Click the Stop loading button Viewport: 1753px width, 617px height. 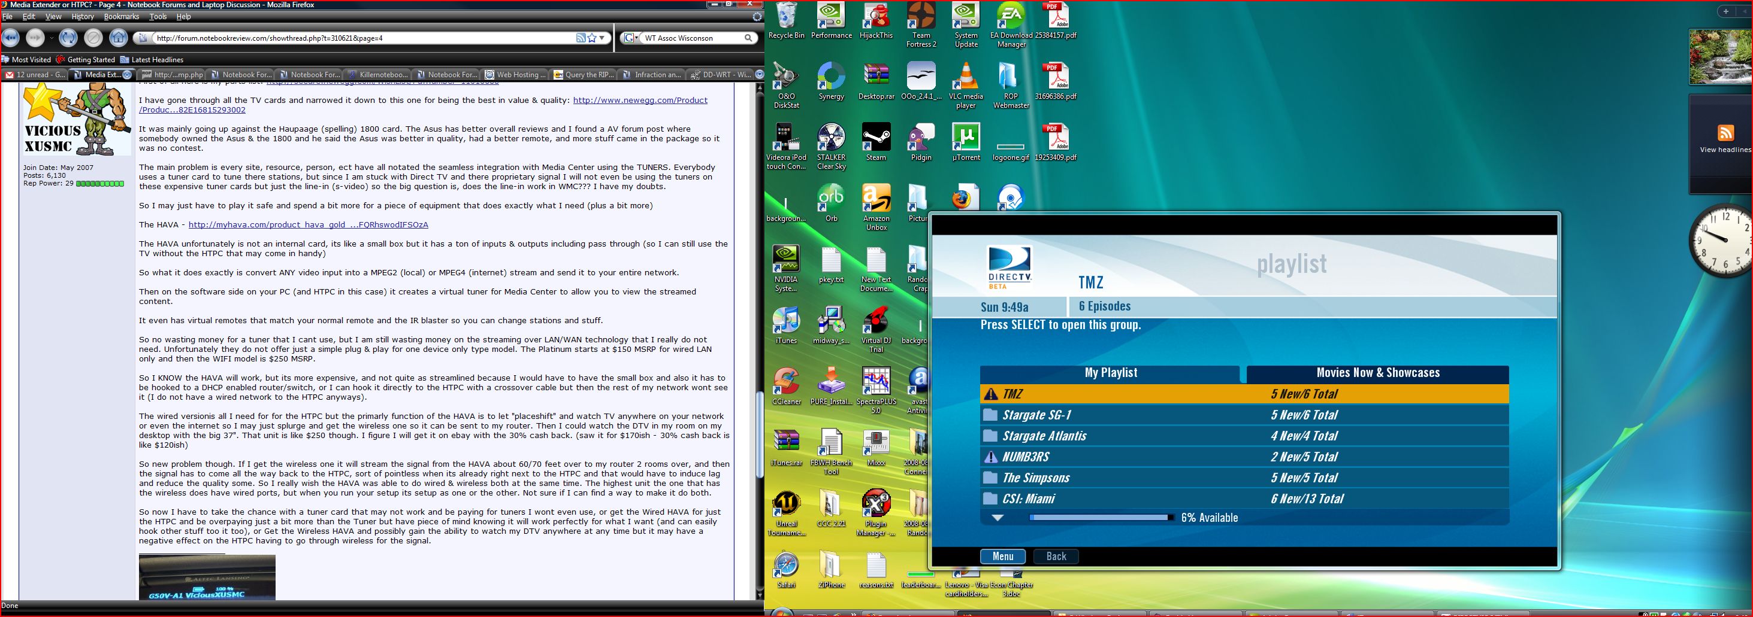[x=94, y=38]
